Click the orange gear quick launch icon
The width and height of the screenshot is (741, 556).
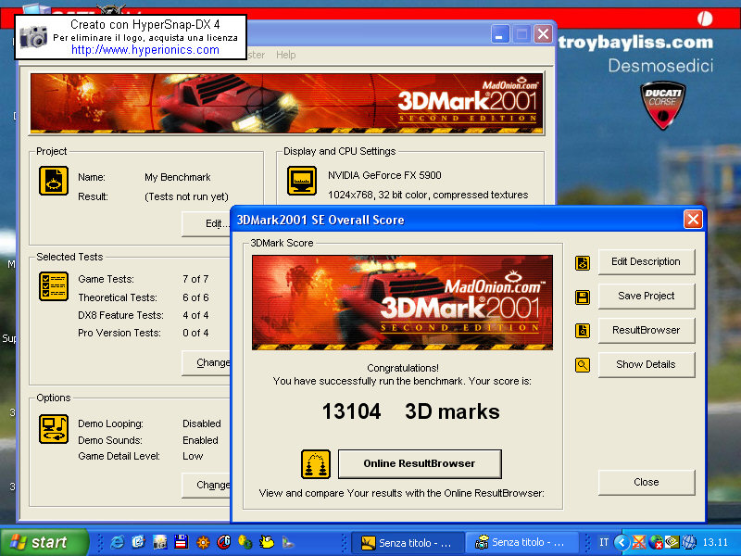pyautogui.click(x=203, y=542)
